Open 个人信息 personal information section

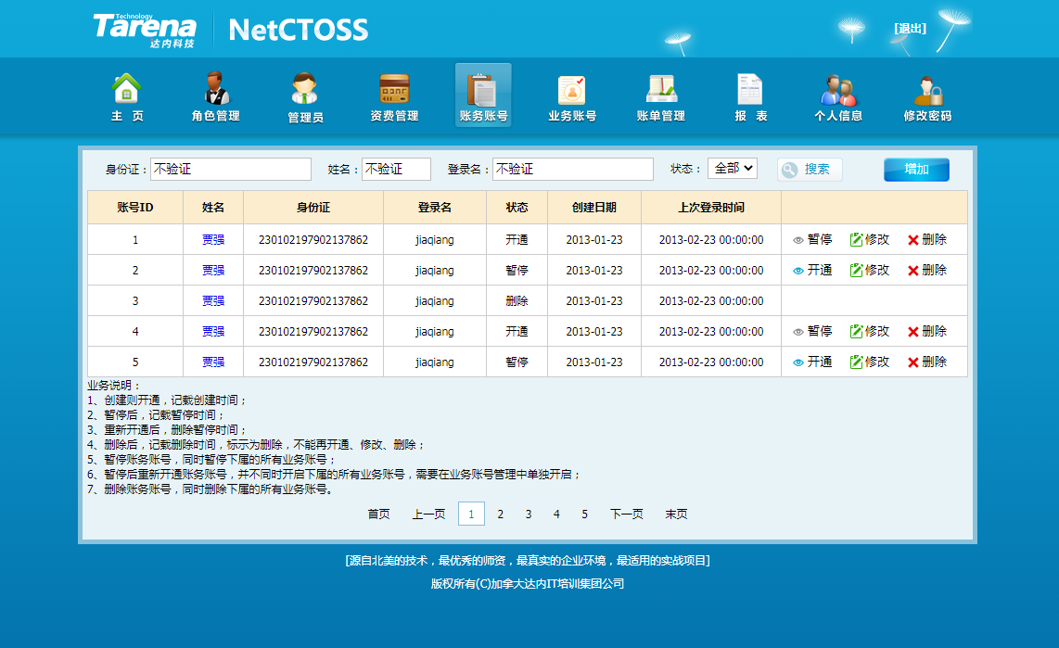(838, 95)
